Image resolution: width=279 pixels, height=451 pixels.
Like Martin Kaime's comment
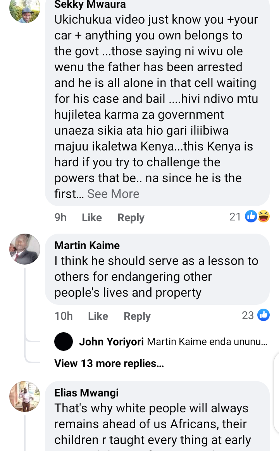tap(98, 316)
